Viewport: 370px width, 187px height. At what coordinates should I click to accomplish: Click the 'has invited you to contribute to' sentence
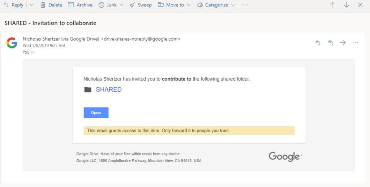(167, 79)
